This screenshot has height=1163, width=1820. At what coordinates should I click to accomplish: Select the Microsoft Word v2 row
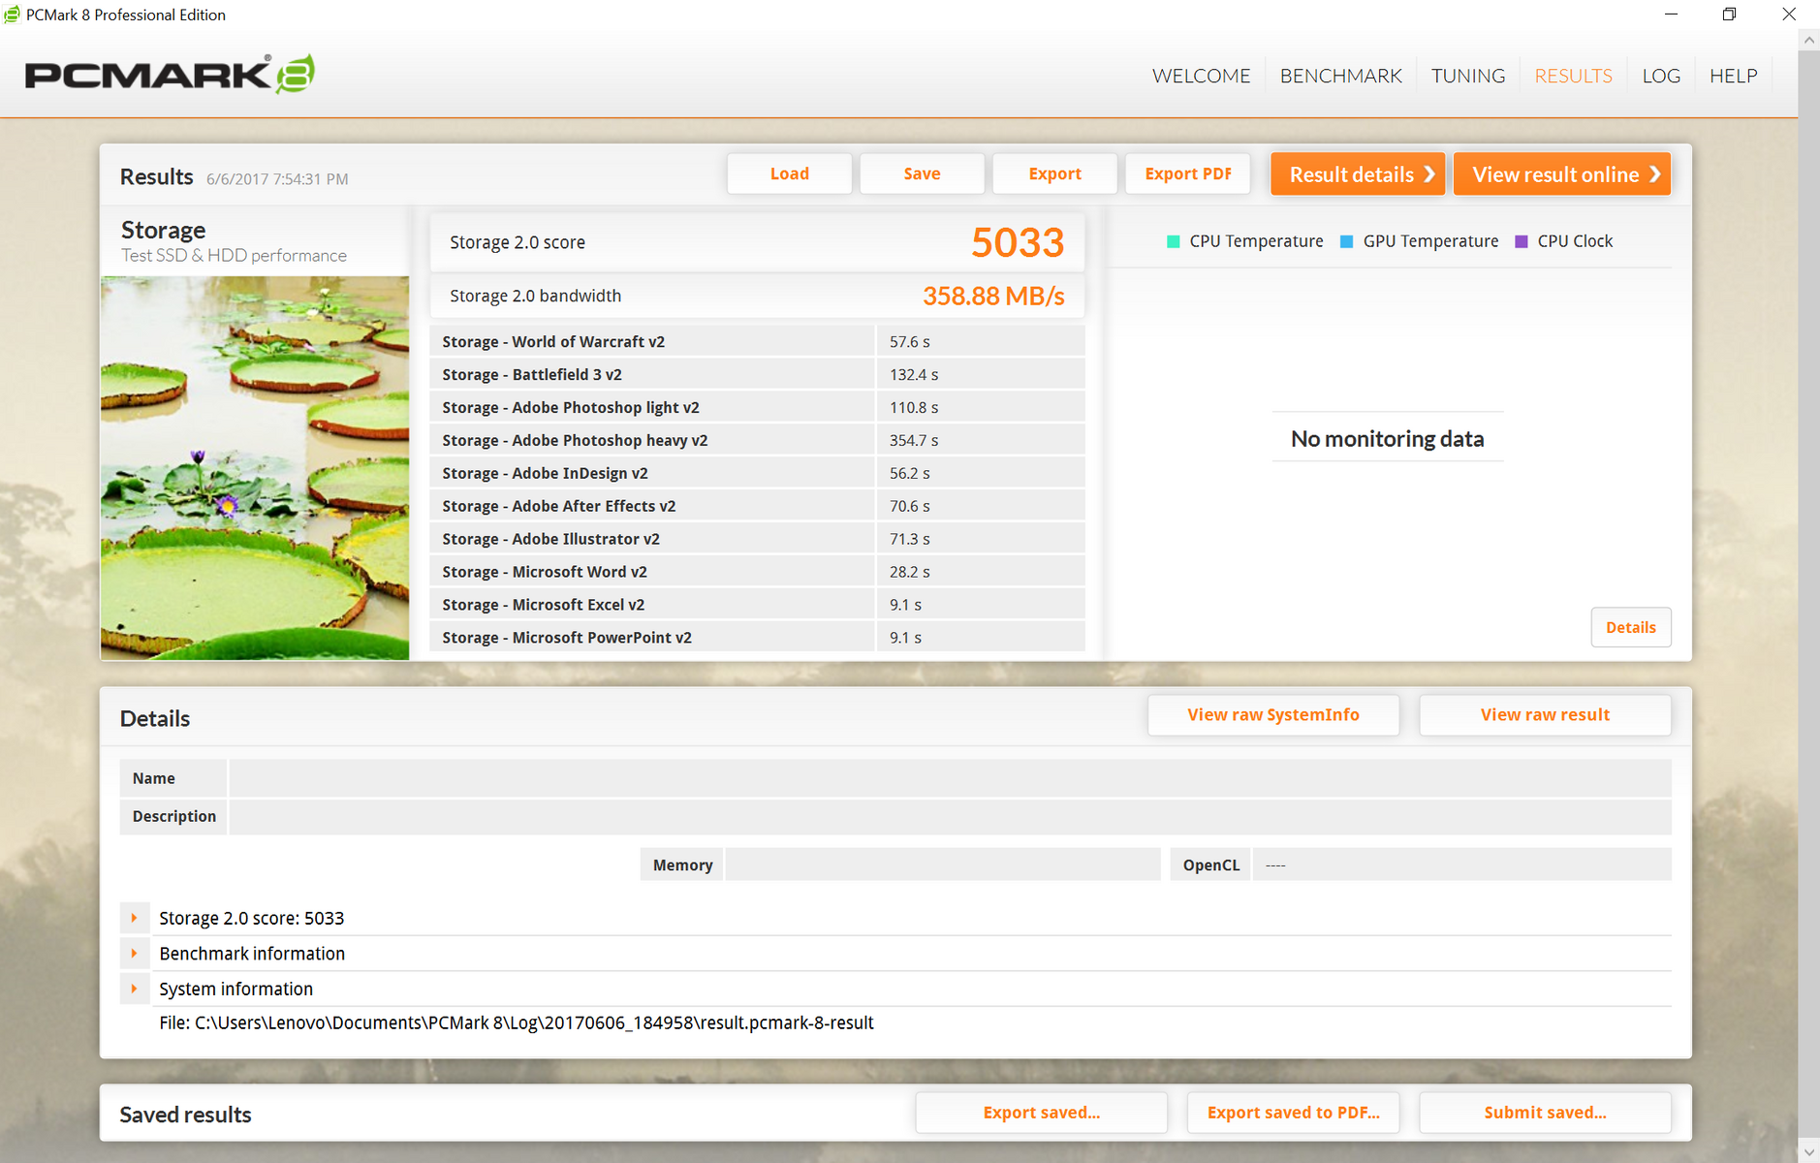[x=757, y=572]
